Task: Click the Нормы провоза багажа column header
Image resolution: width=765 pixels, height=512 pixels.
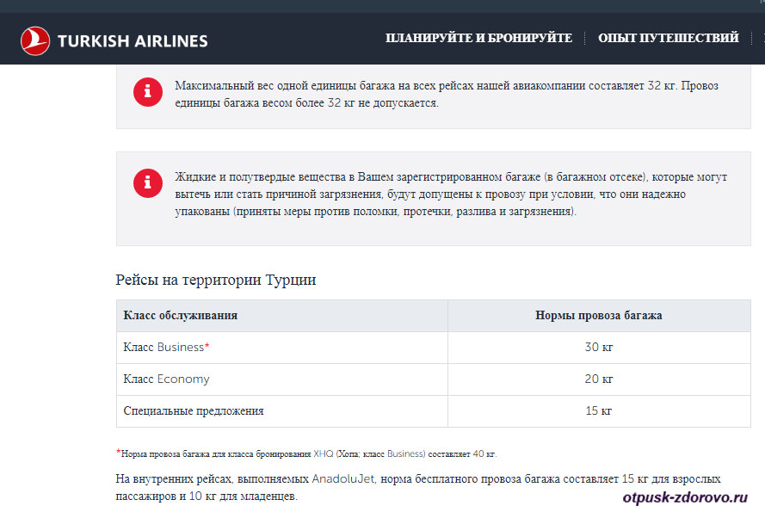Action: (x=598, y=316)
